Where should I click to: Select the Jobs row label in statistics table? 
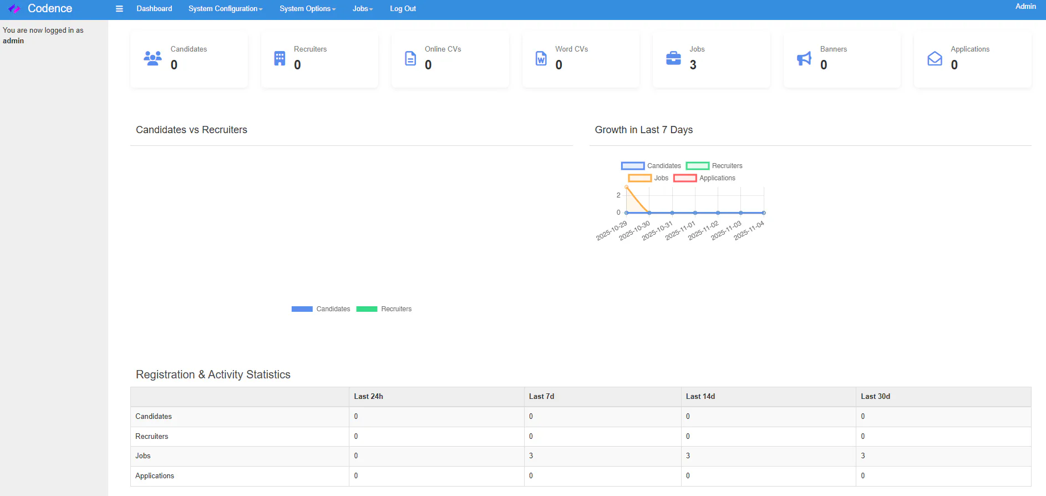143,456
